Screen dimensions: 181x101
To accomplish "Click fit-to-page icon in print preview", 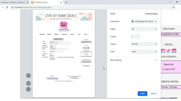I will [28, 75].
